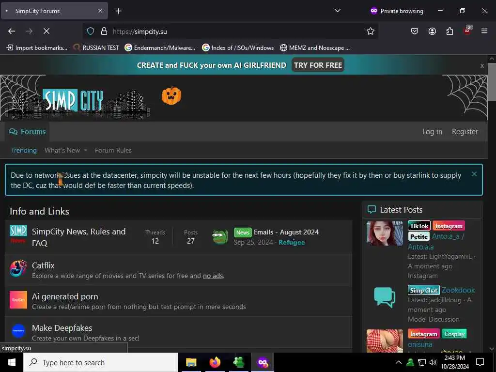This screenshot has width=496, height=372.
Task: Click the jack-o-lantern pumpkin icon
Action: tap(171, 95)
